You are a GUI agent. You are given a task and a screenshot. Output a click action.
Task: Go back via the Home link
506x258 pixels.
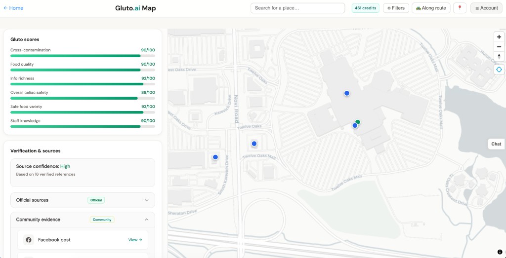pos(13,8)
